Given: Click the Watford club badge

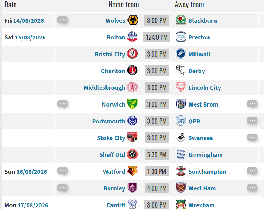Looking at the screenshot, I should pyautogui.click(x=132, y=171).
